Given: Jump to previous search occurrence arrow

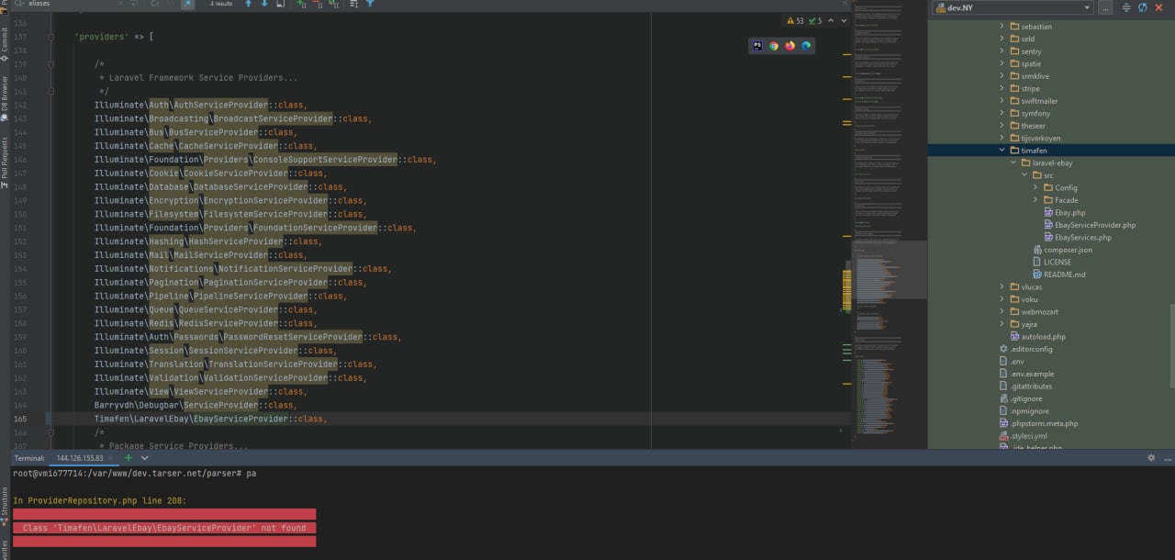Looking at the screenshot, I should [248, 5].
